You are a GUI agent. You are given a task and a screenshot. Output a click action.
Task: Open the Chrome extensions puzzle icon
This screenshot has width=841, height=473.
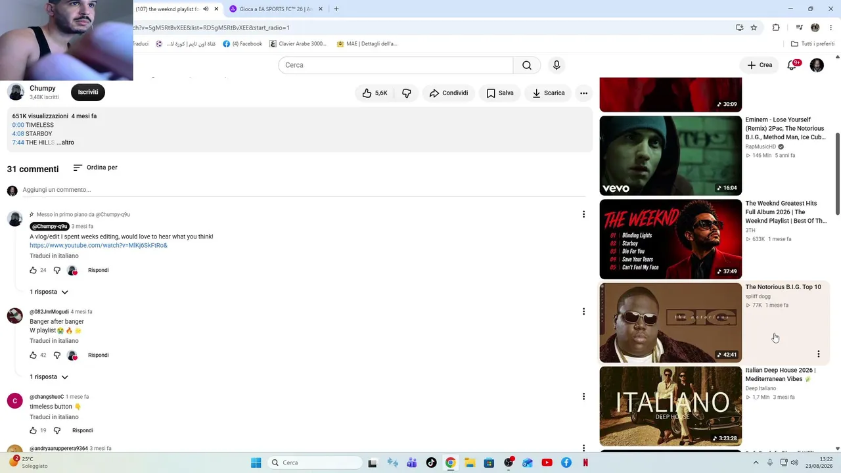click(x=776, y=28)
